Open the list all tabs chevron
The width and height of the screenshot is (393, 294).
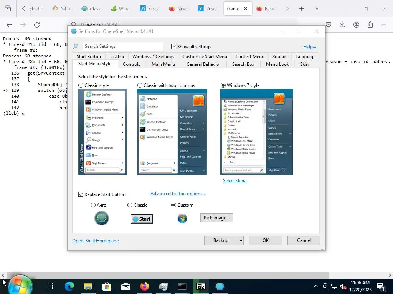(x=317, y=8)
